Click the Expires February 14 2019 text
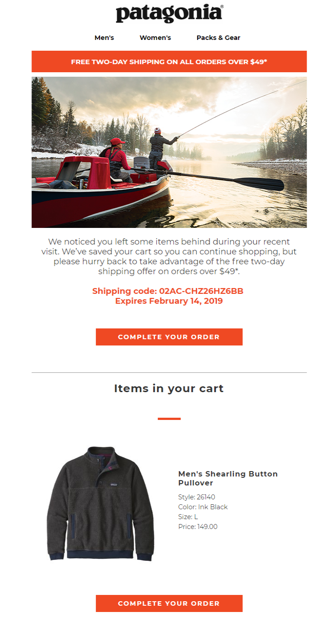 pos(168,301)
